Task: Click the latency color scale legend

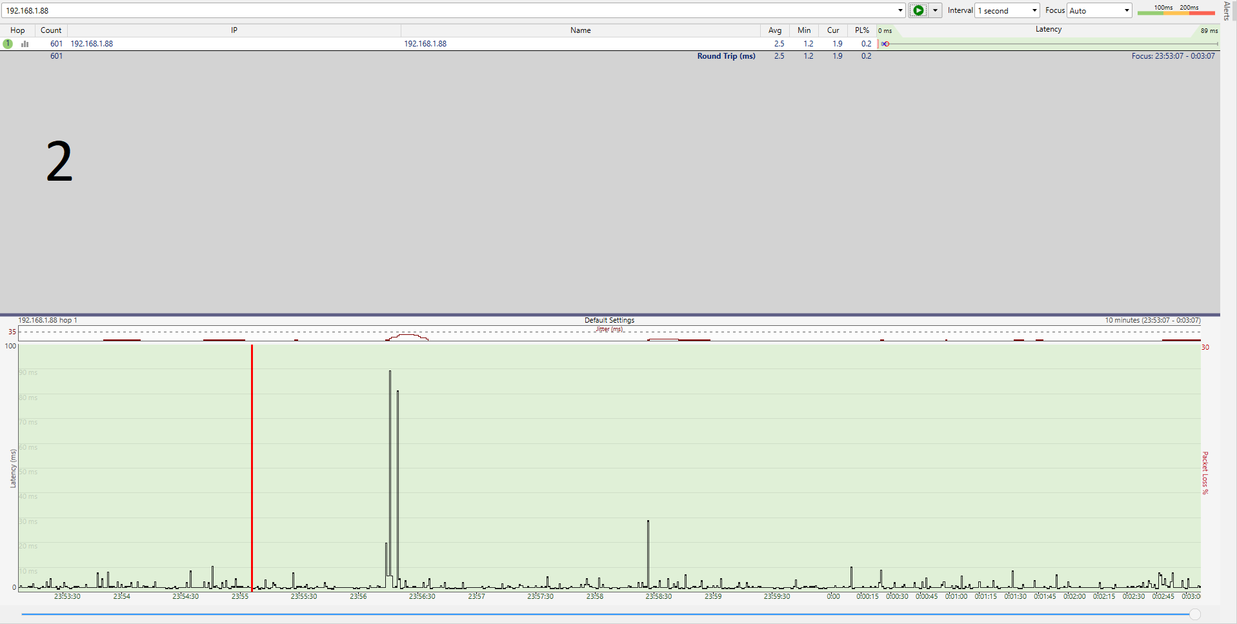Action: [1176, 10]
